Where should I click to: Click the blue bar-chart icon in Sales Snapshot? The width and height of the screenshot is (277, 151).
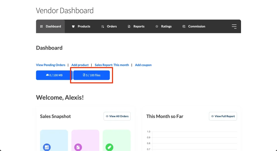click(47, 147)
